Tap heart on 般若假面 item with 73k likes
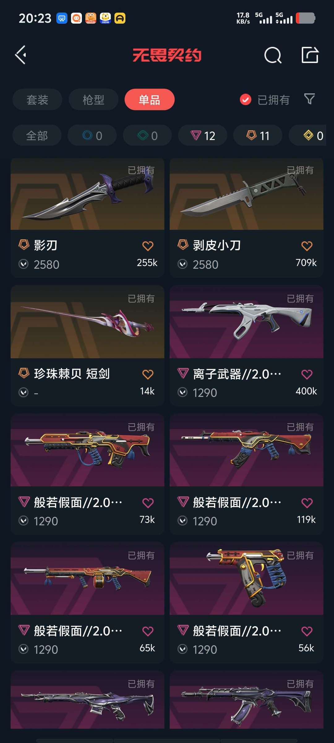Viewport: 334px width, 743px height. tap(148, 503)
